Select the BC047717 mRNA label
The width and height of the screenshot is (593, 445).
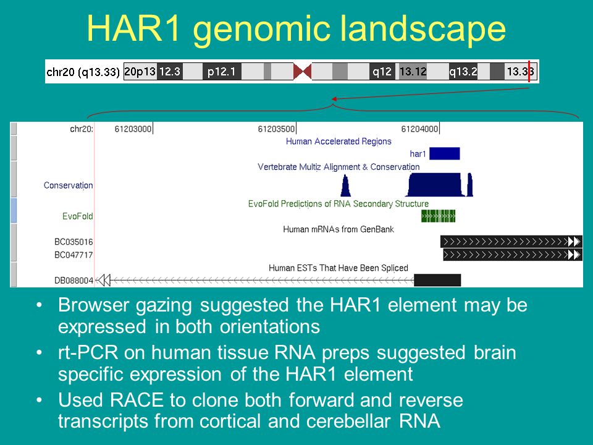[74, 255]
